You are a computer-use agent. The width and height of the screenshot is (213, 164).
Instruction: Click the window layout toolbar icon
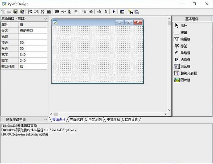(x=122, y=12)
